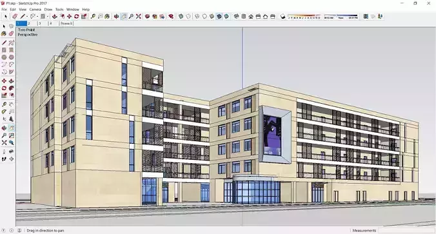
Task: Switch to Front view house icon
Action: [x=251, y=16]
